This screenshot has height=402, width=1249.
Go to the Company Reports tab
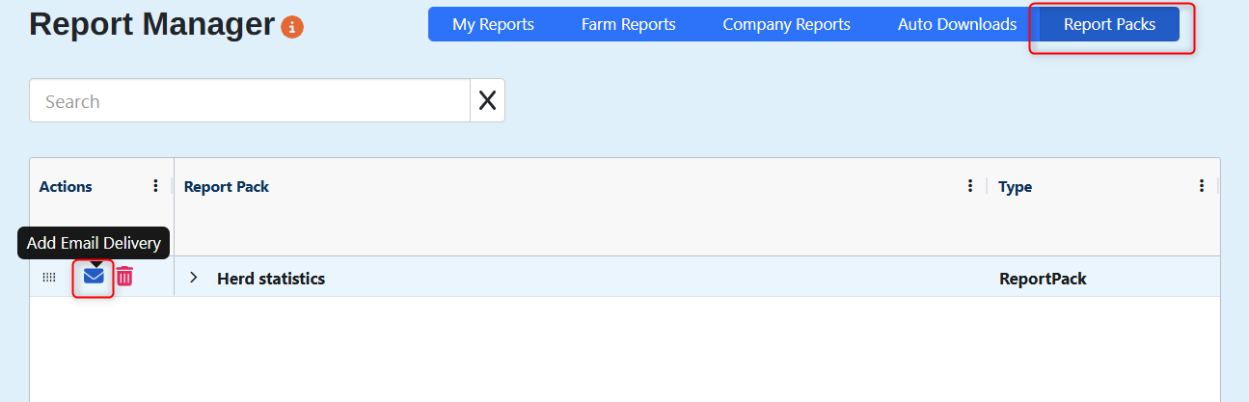(x=786, y=24)
